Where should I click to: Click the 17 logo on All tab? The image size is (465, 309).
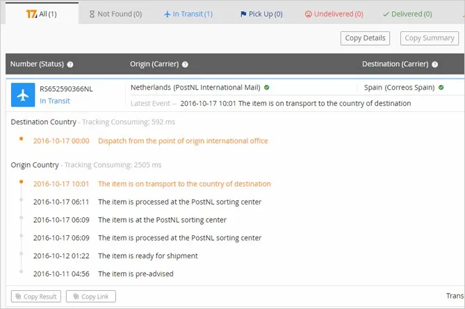coord(31,14)
